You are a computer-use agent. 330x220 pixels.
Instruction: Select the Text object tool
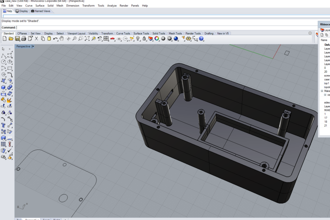pos(3,125)
